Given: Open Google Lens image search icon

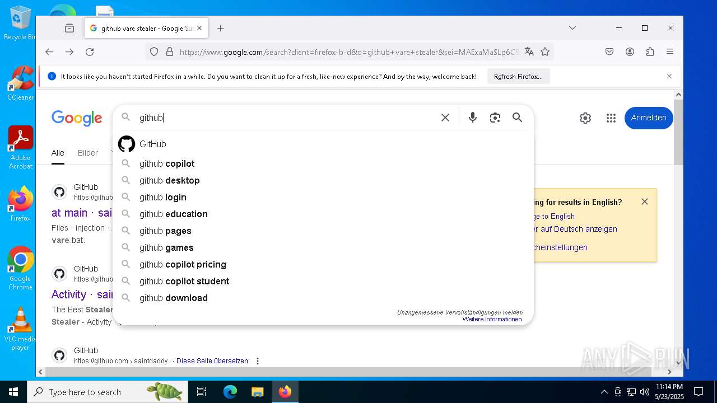Looking at the screenshot, I should point(495,118).
